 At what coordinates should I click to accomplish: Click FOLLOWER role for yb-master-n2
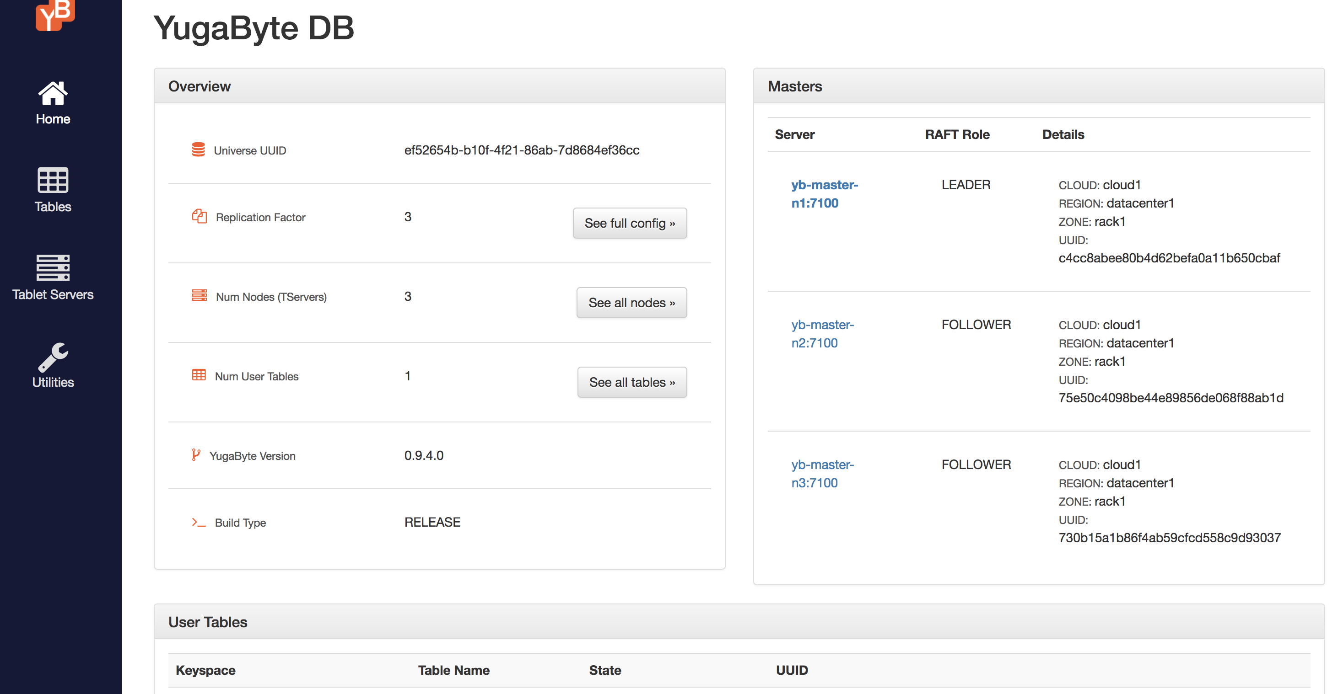point(976,325)
